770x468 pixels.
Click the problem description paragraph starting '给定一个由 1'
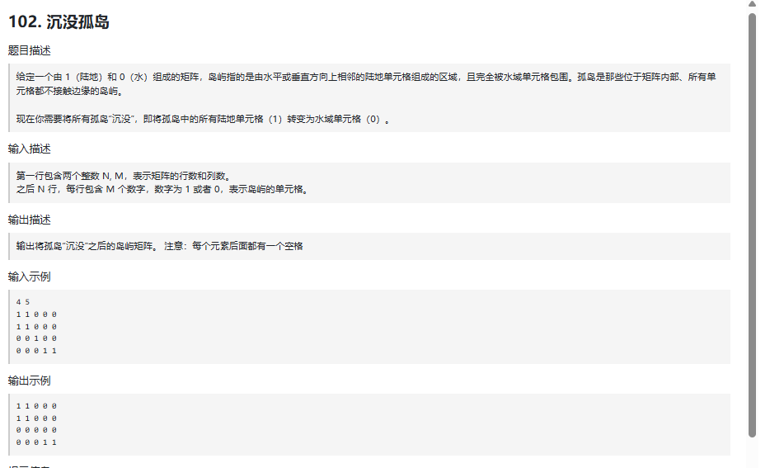(x=366, y=83)
